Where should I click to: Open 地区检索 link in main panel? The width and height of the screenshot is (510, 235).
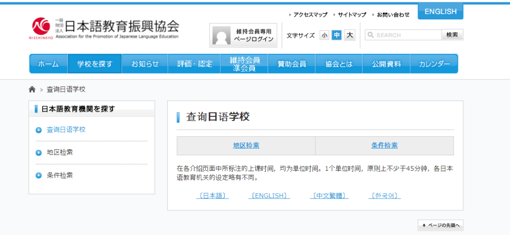click(246, 146)
